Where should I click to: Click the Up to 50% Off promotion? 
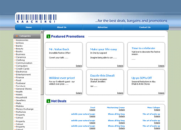coord(142,78)
